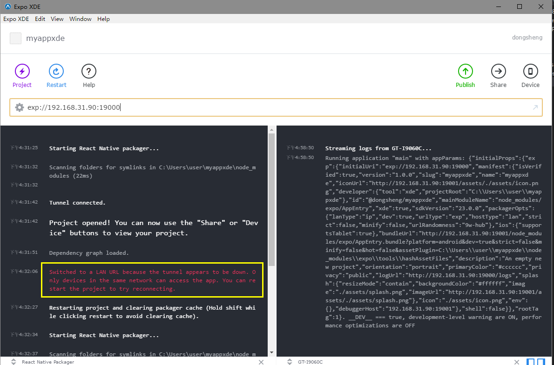Open the Edit menu
This screenshot has height=365, width=554.
pos(40,19)
